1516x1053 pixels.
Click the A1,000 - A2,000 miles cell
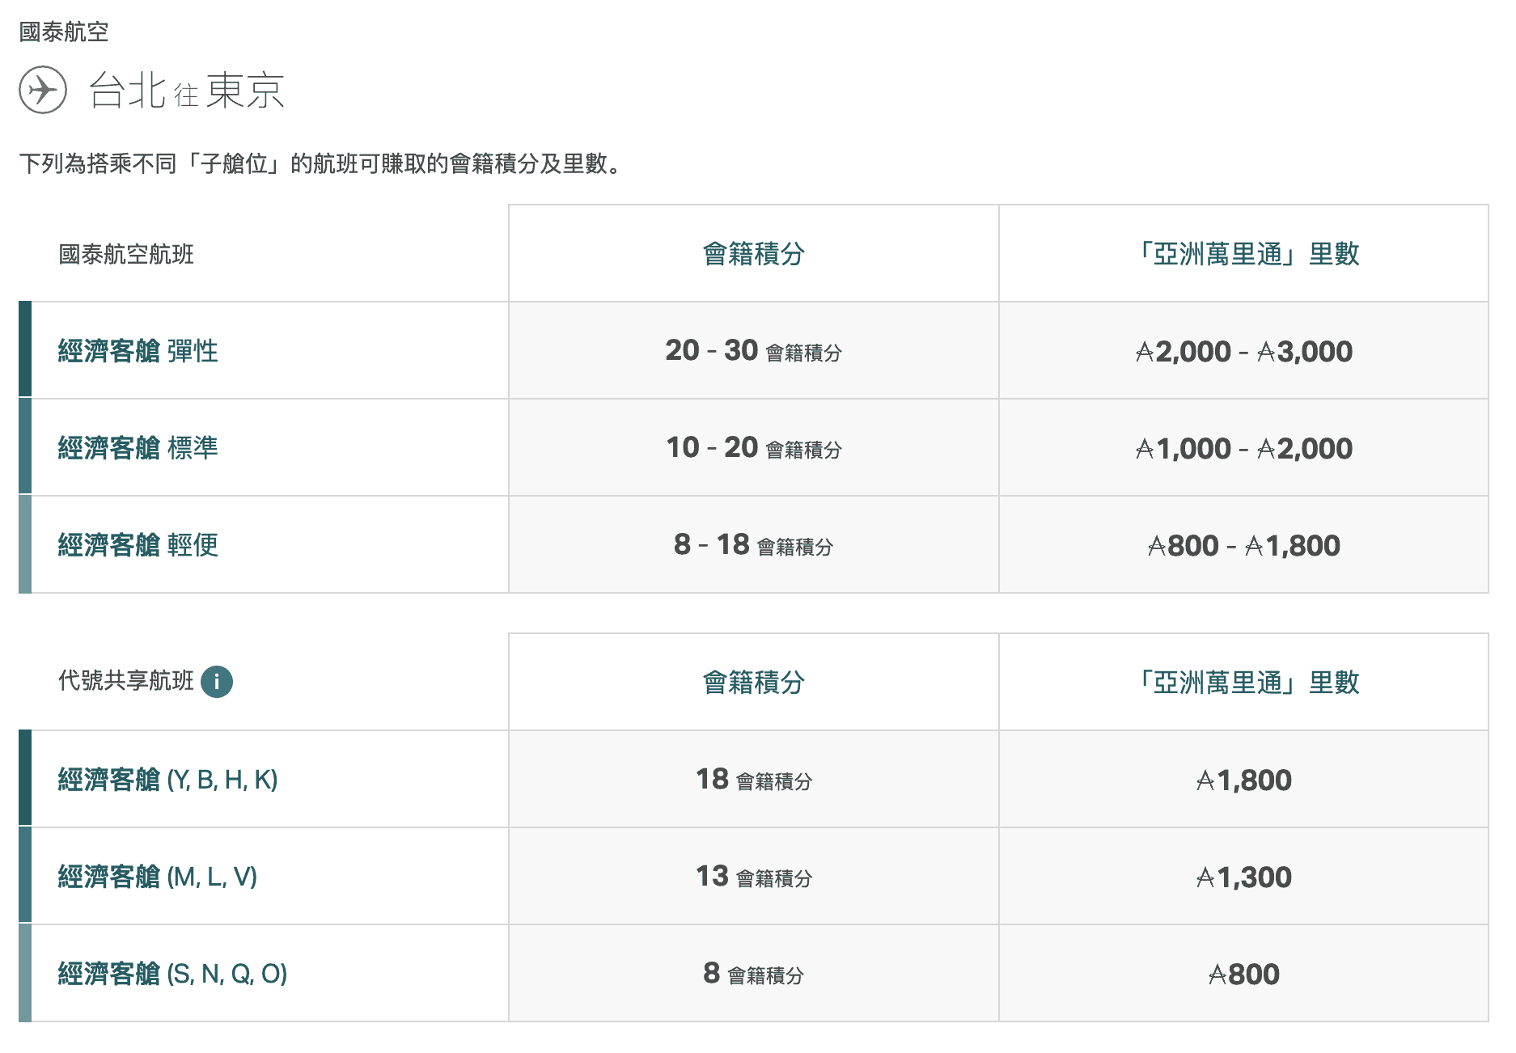(x=1244, y=448)
